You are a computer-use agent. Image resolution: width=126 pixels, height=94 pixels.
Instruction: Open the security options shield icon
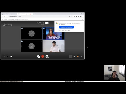[x=78, y=56]
